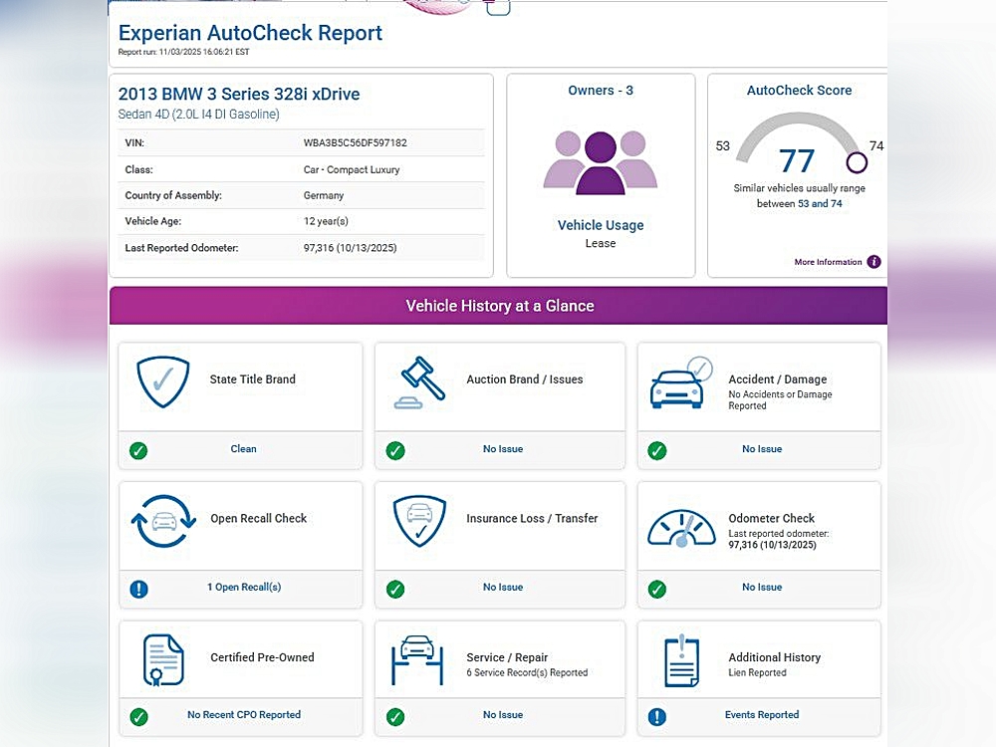Click the State Title Brand shield icon
The image size is (996, 747).
[x=162, y=382]
